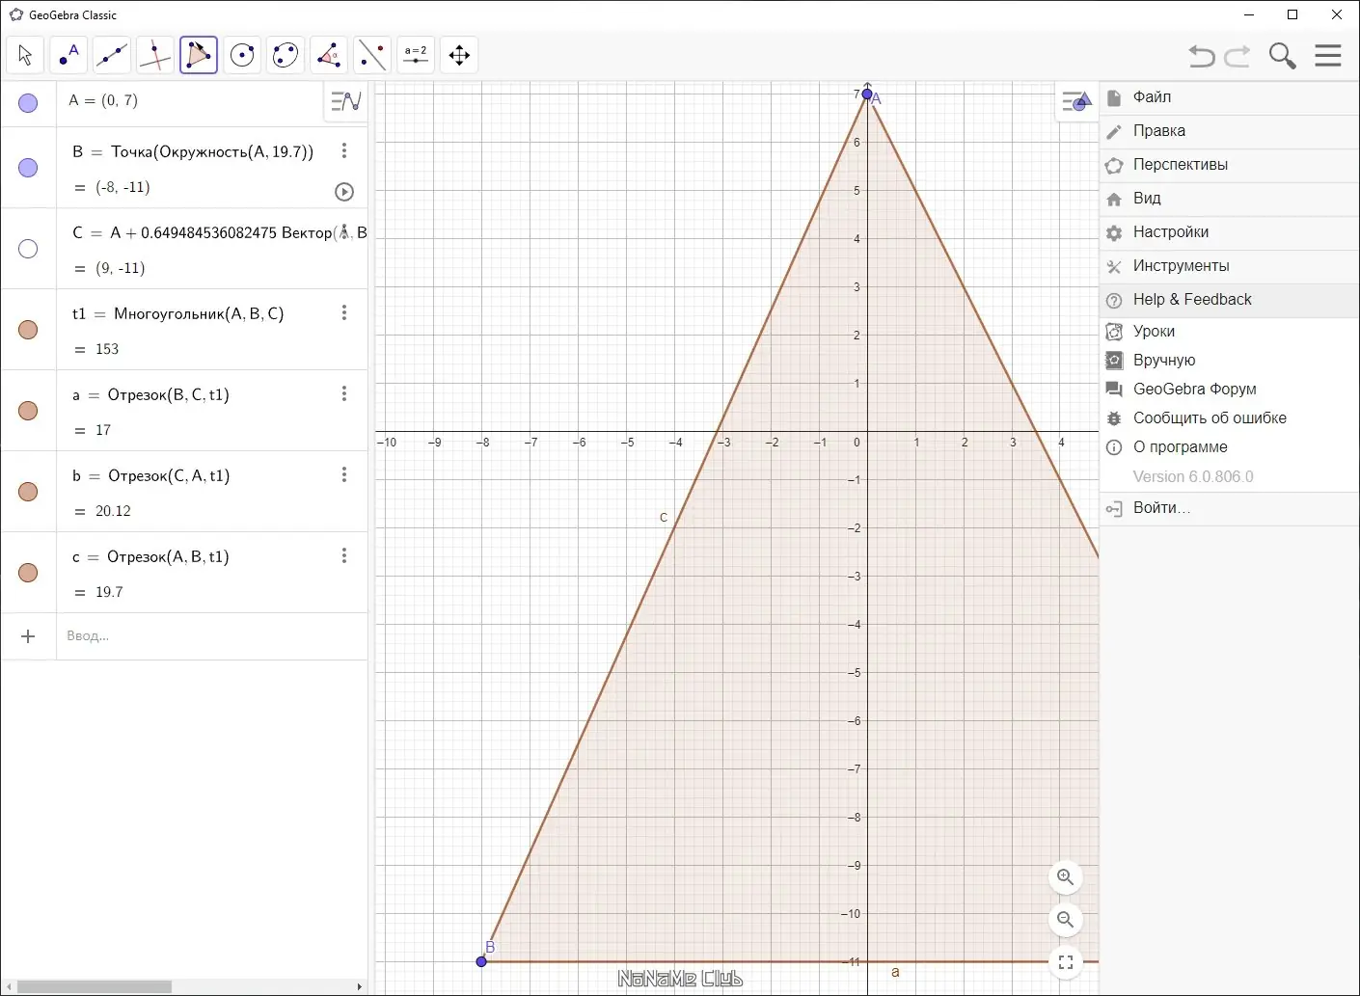The height and width of the screenshot is (996, 1360).
Task: Zoom in on the graphics view
Action: click(x=1066, y=877)
